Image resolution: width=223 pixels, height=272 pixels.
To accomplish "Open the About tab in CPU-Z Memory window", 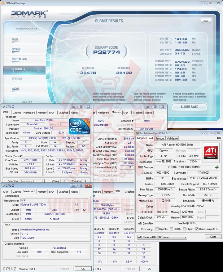I will tap(148, 113).
